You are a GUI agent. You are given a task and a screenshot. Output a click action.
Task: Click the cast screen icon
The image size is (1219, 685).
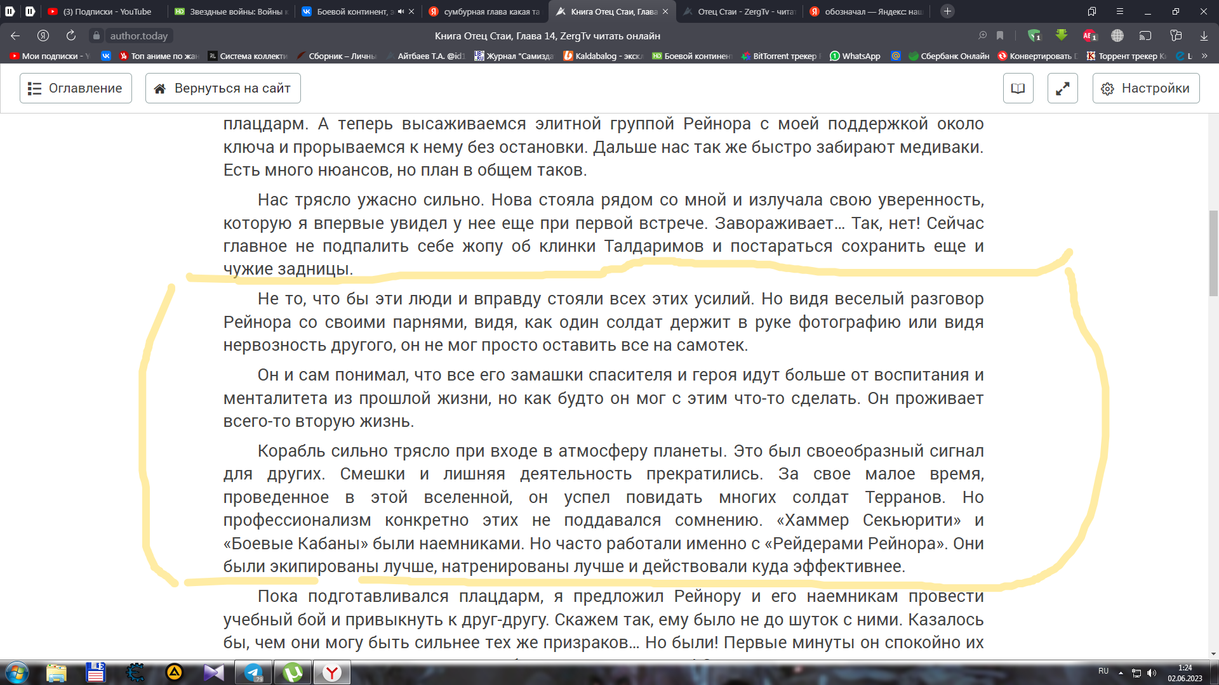1145,36
